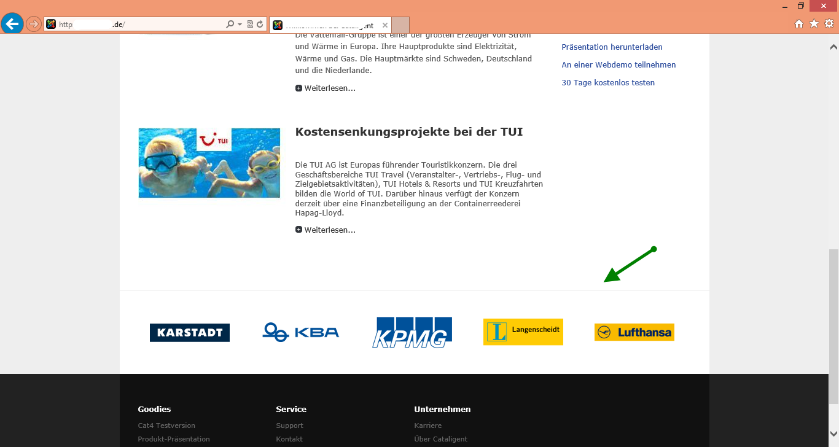Viewport: 839px width, 447px height.
Task: Click the Lufthansa logo
Action: tap(634, 332)
